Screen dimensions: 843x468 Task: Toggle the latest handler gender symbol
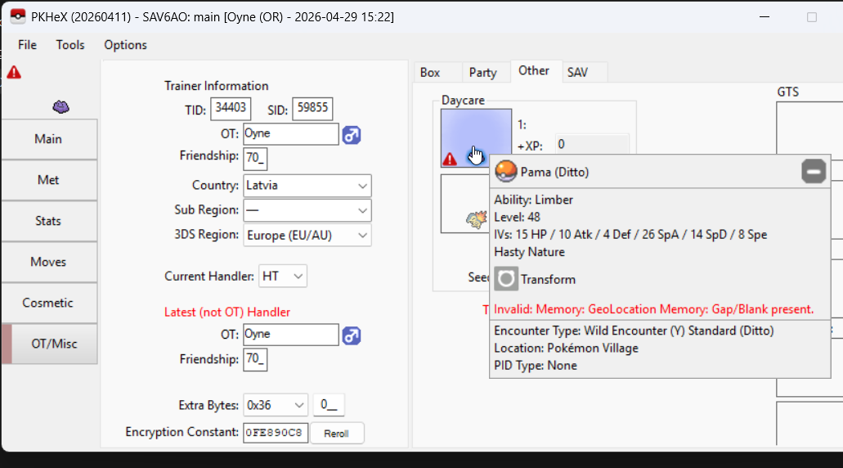(352, 335)
